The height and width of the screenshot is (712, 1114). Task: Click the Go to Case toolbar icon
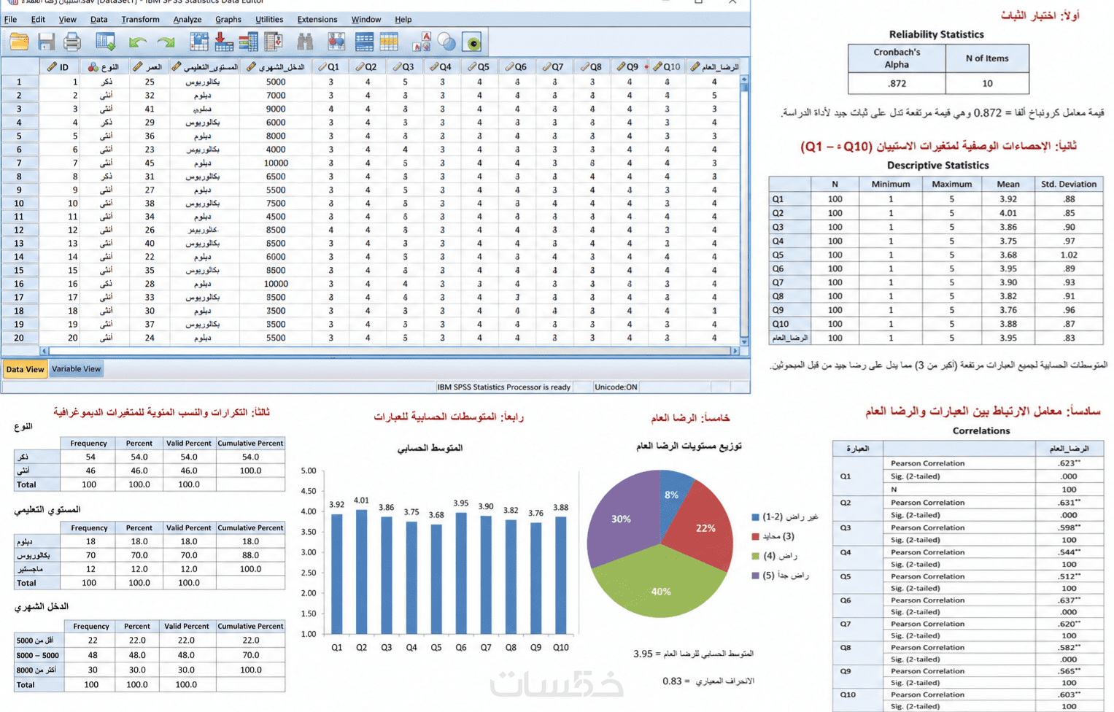pos(198,42)
